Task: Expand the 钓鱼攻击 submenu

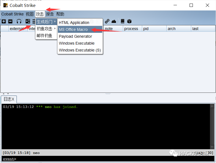Action: (46, 29)
